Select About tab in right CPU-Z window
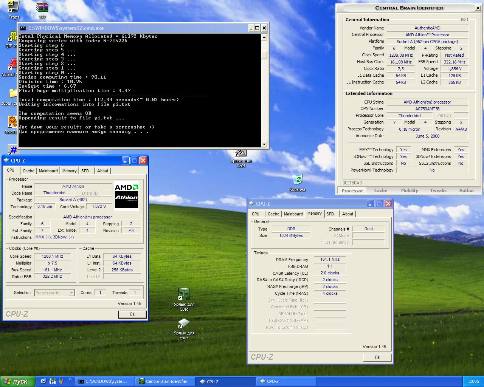Image resolution: width=484 pixels, height=387 pixels. click(x=348, y=214)
